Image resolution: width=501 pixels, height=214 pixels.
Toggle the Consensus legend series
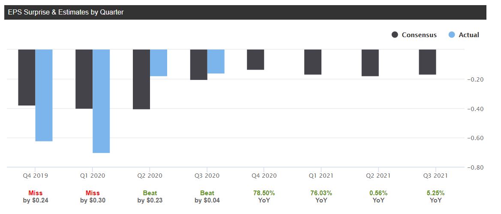(419, 35)
